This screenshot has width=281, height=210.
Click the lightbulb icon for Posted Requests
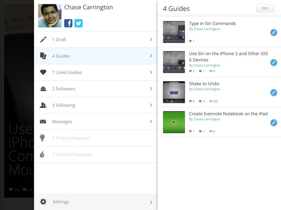pyautogui.click(x=43, y=138)
